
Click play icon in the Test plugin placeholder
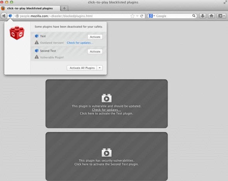point(107,98)
